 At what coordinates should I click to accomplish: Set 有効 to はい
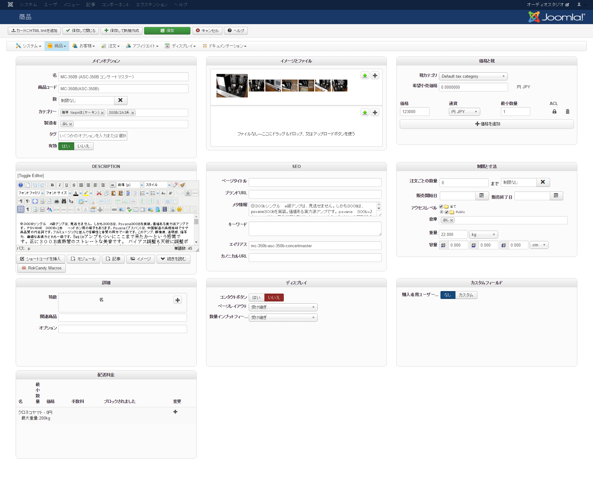[x=66, y=146]
